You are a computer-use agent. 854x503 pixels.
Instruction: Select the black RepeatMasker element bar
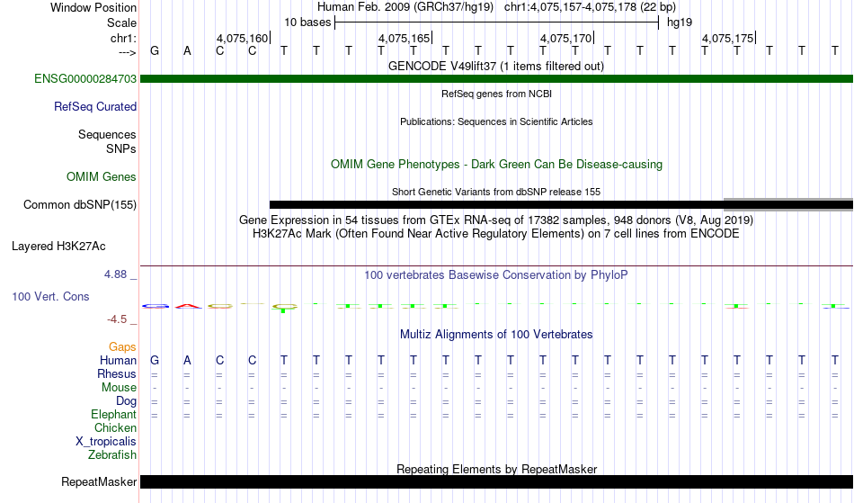[x=497, y=481]
